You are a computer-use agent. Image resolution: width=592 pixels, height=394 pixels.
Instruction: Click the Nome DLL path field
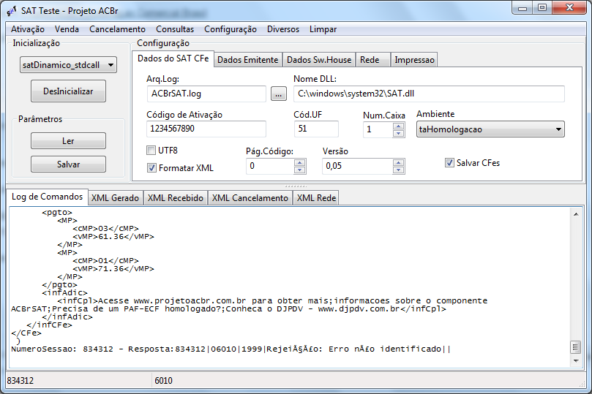[429, 94]
